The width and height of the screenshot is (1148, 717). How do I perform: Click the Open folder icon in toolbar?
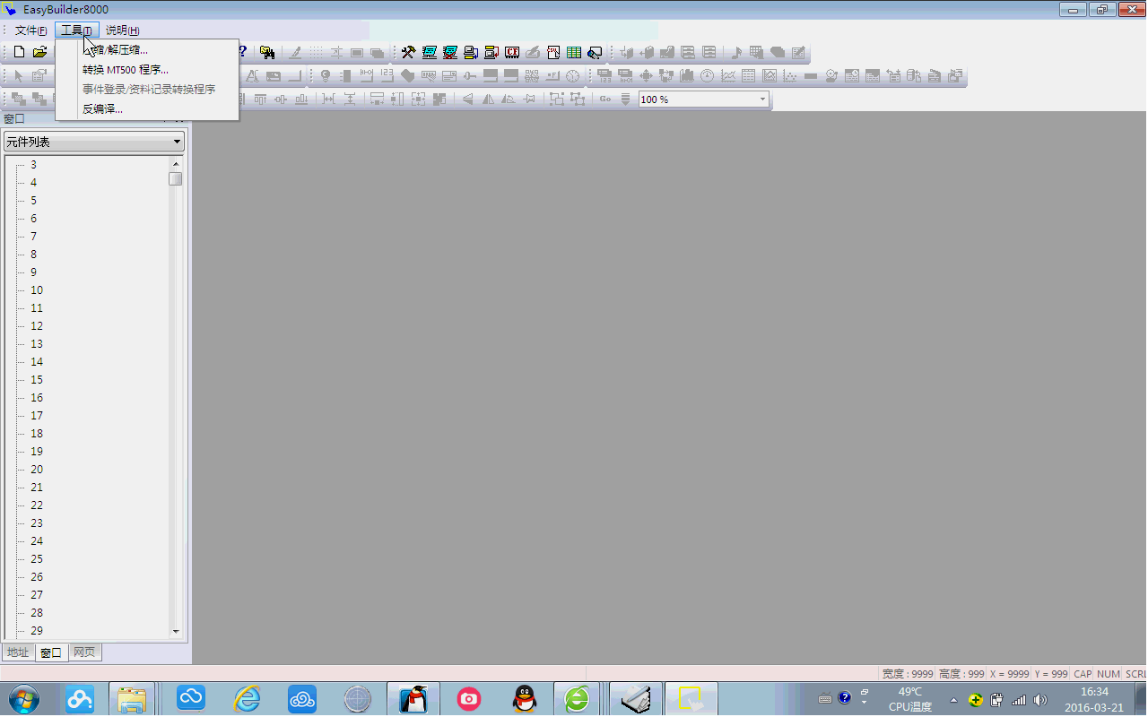click(39, 52)
